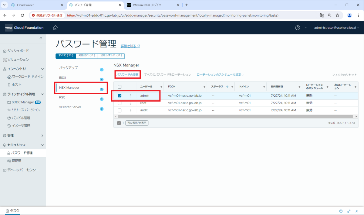The height and width of the screenshot is (215, 364).
Task: Click the help icon in task panel
Action: 341,211
